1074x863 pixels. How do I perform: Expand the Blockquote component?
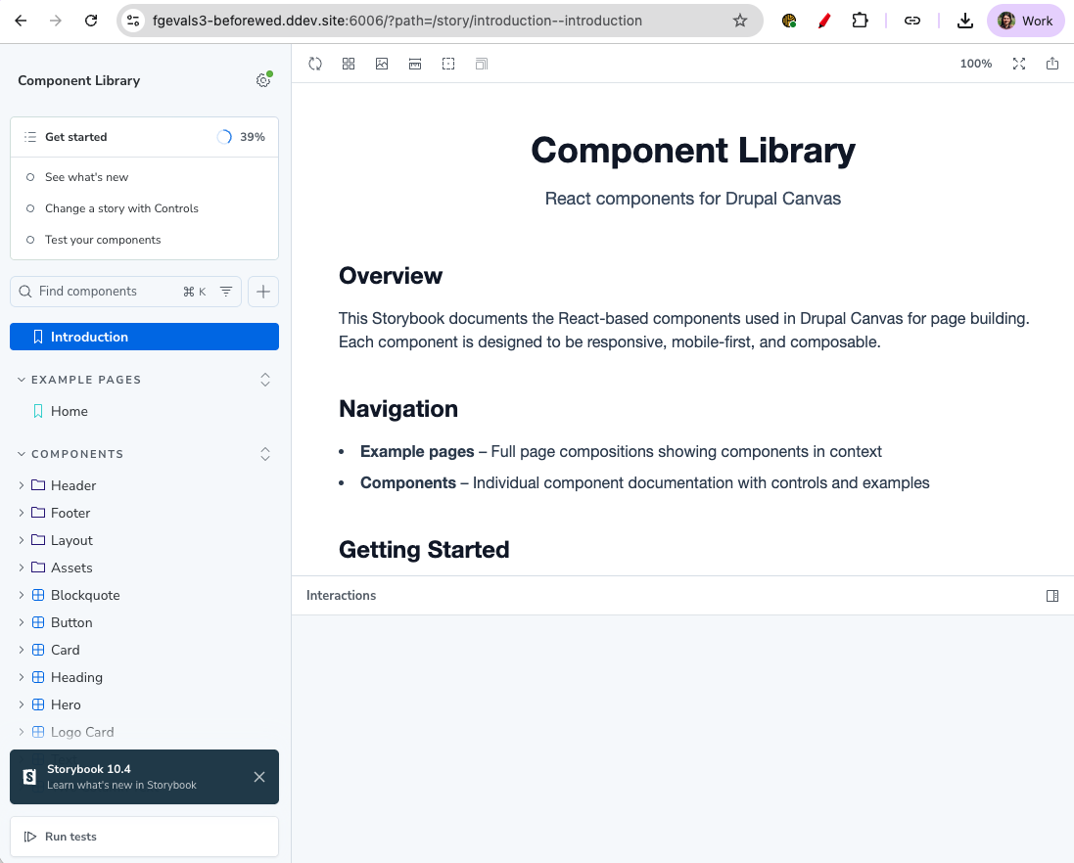22,595
